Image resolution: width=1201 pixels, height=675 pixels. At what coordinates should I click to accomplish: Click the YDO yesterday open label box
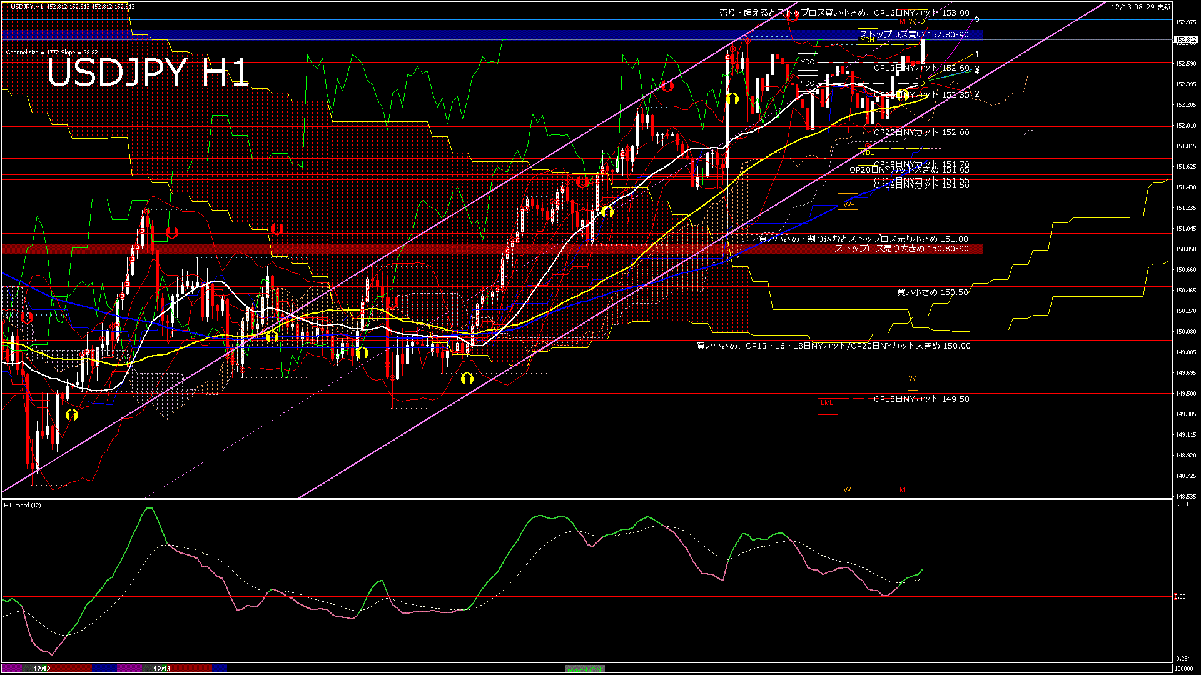808,82
